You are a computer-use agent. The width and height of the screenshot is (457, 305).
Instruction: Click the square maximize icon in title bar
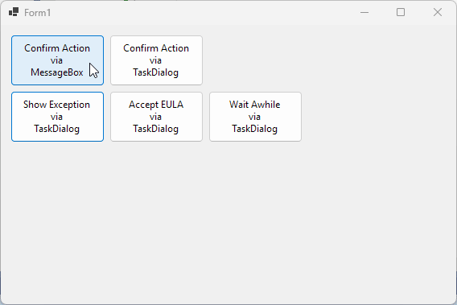(x=401, y=12)
